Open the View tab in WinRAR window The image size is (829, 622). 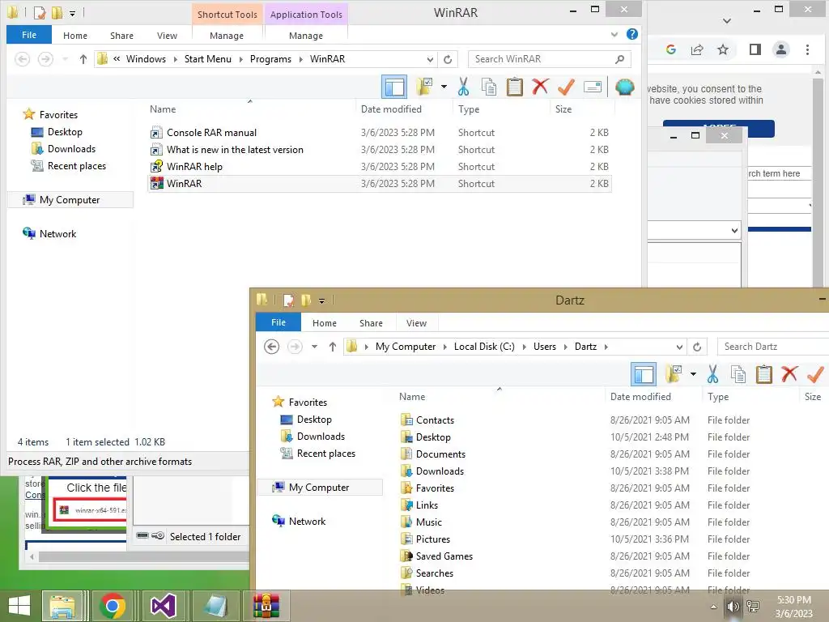pyautogui.click(x=167, y=36)
